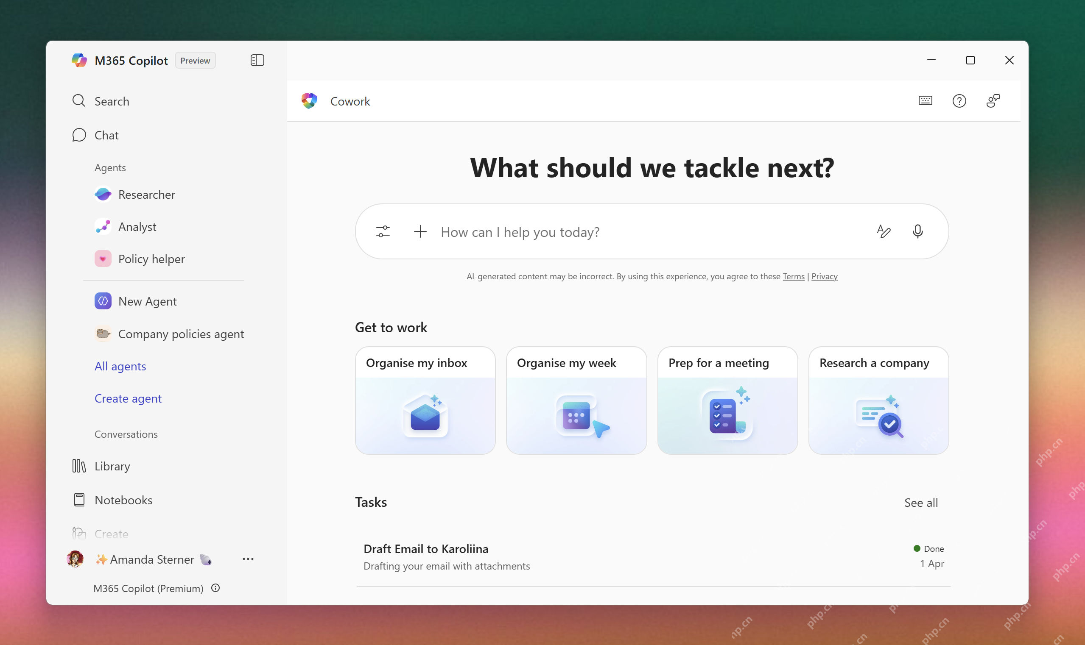Click the All agents link
This screenshot has height=645, width=1085.
coord(120,366)
